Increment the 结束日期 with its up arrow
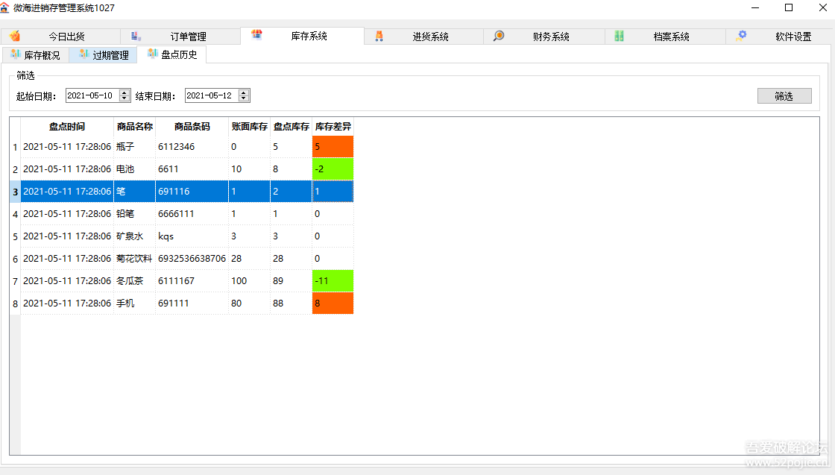Image resolution: width=835 pixels, height=475 pixels. pos(245,92)
